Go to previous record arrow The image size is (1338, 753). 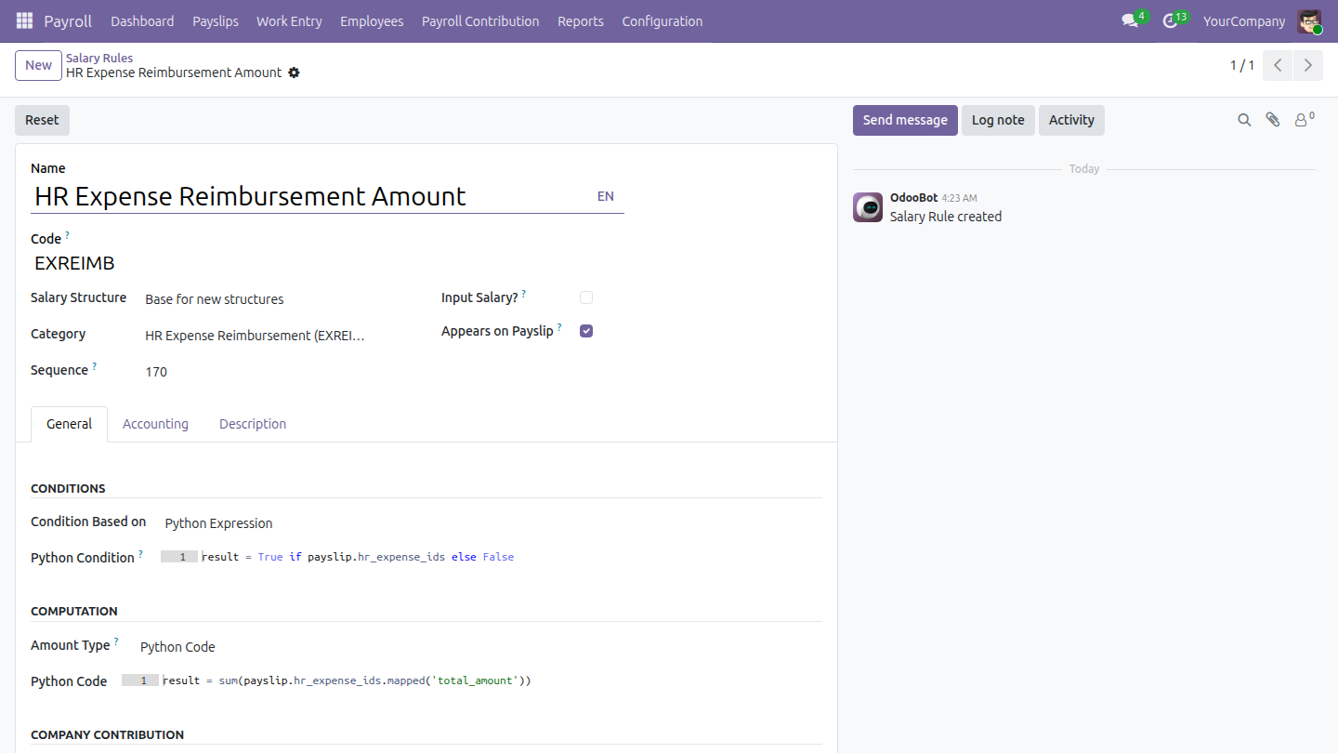pos(1278,65)
